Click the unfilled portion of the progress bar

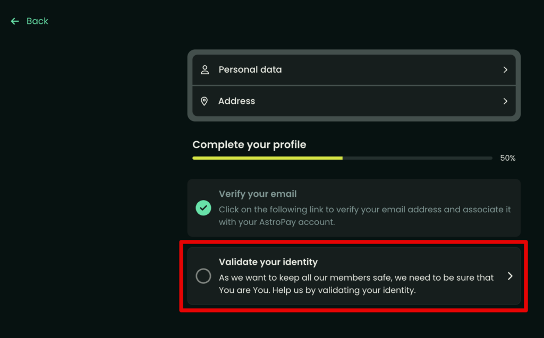click(x=418, y=158)
